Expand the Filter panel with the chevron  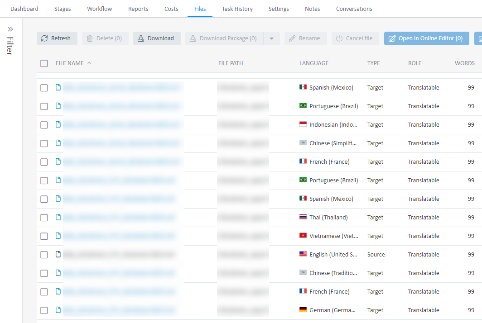pyautogui.click(x=10, y=28)
